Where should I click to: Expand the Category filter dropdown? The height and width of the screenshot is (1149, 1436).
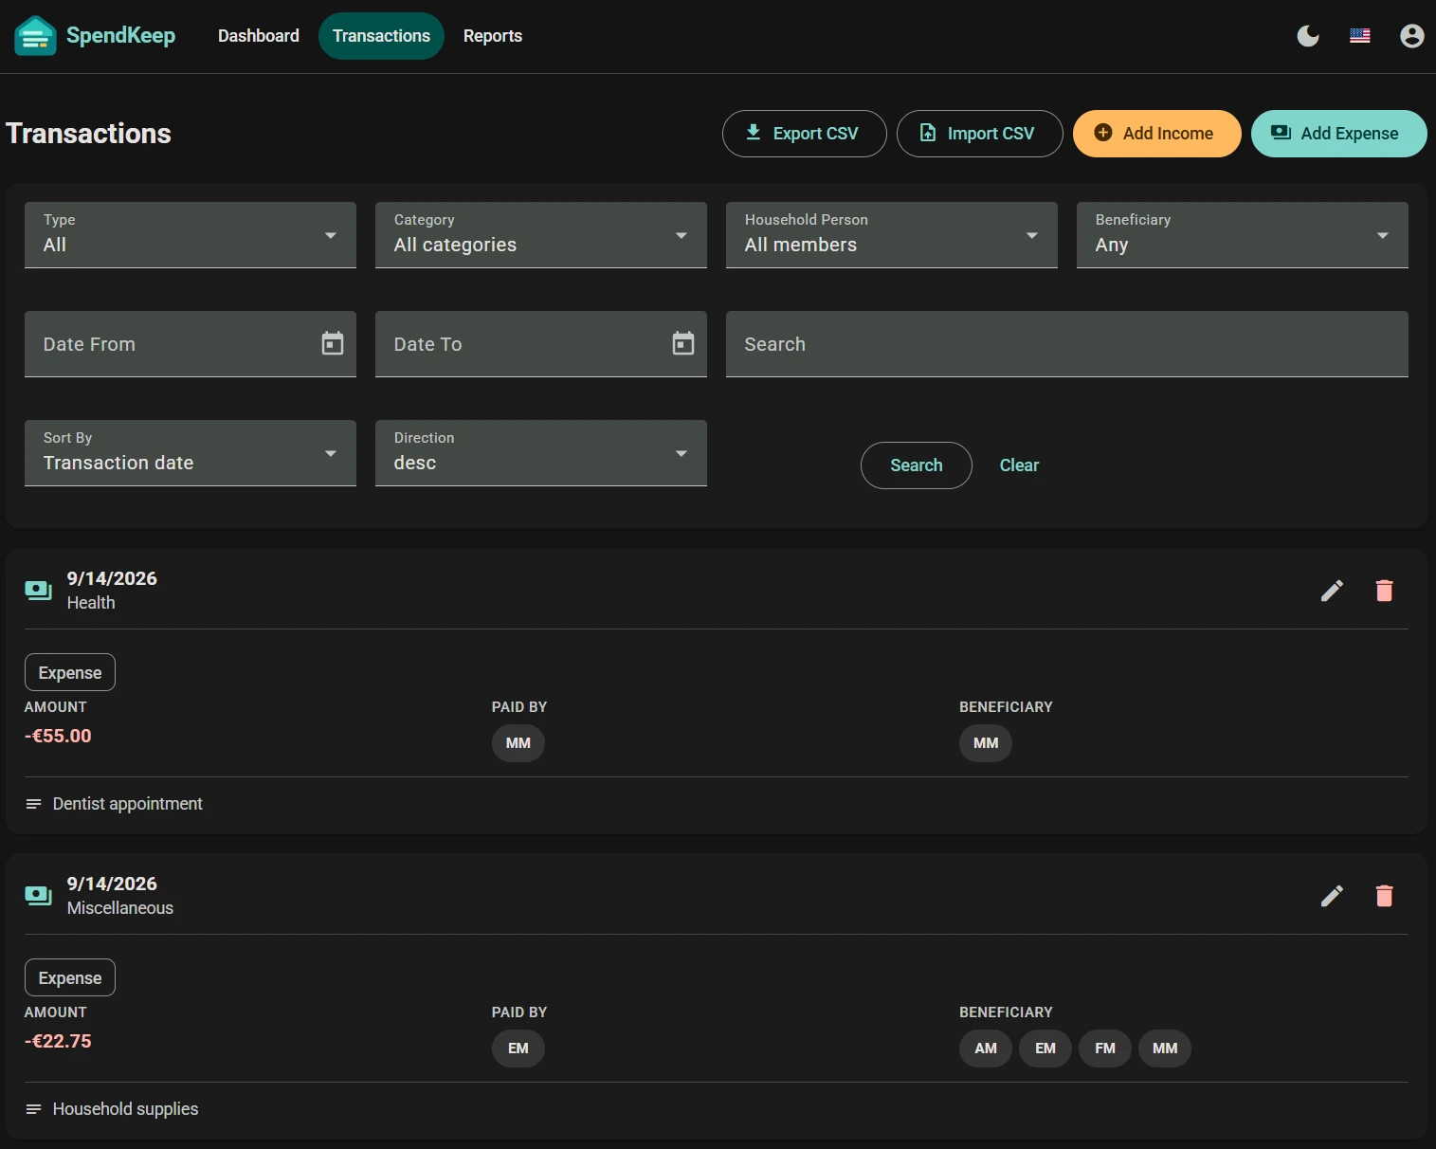pyautogui.click(x=541, y=235)
